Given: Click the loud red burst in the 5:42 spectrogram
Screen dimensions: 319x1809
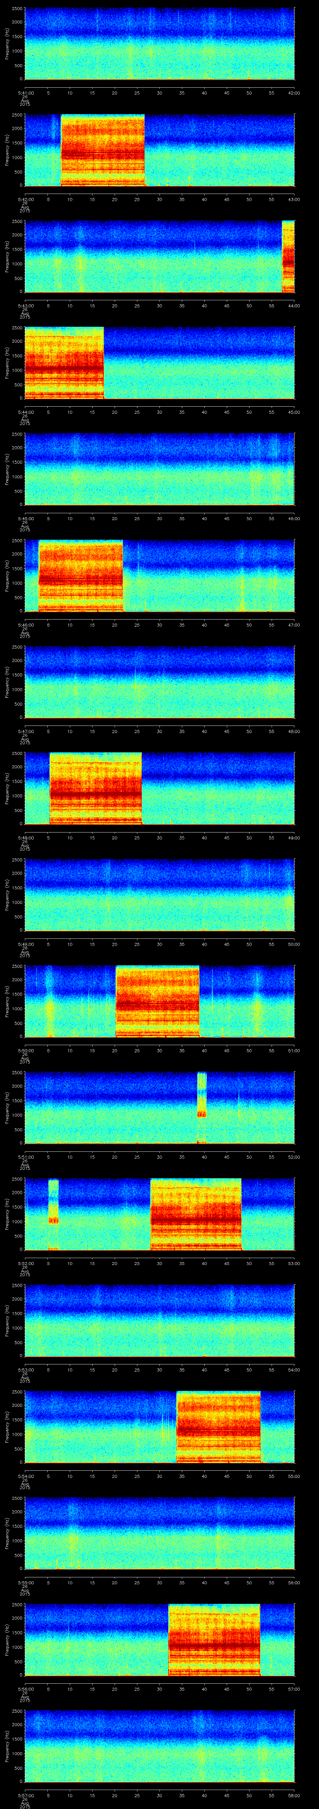Looking at the screenshot, I should pos(102,150).
